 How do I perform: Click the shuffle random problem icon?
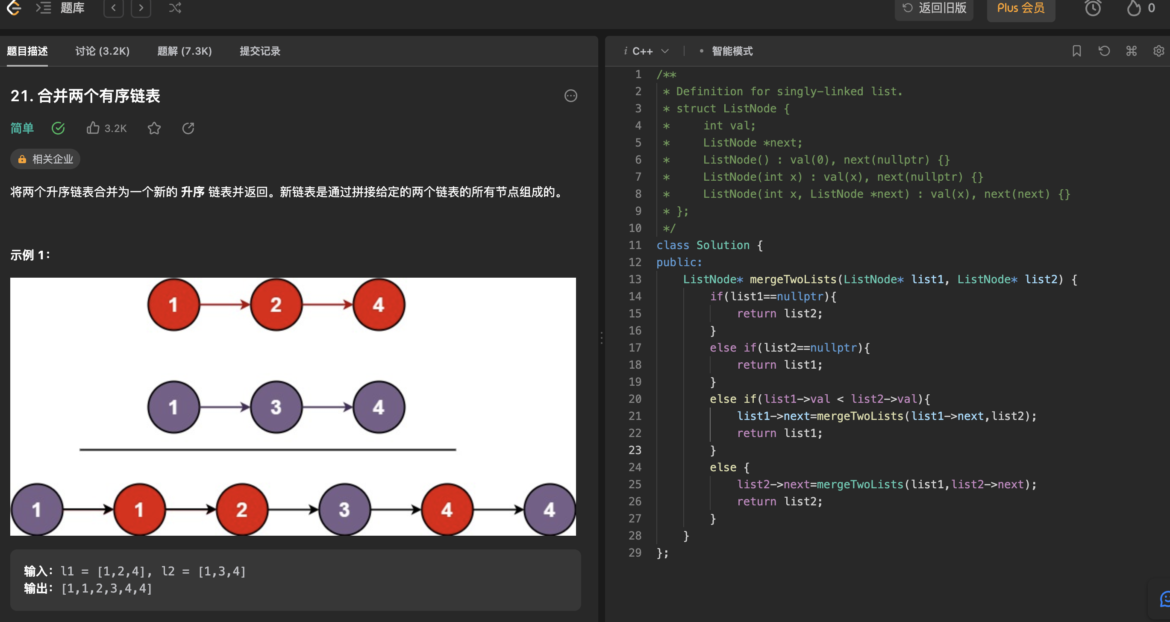175,8
